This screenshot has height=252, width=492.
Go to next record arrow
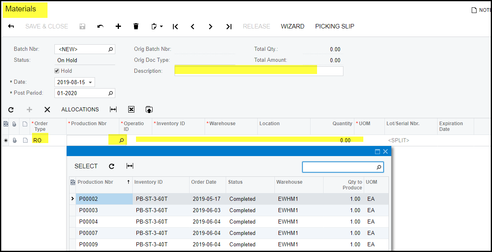click(210, 26)
